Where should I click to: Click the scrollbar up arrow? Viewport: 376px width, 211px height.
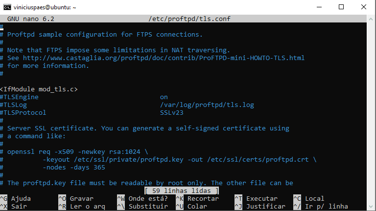click(371, 19)
